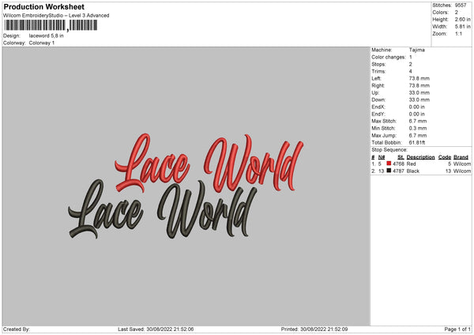Select the Black stop sequence row description
This screenshot has width=474, height=335.
pyautogui.click(x=412, y=171)
